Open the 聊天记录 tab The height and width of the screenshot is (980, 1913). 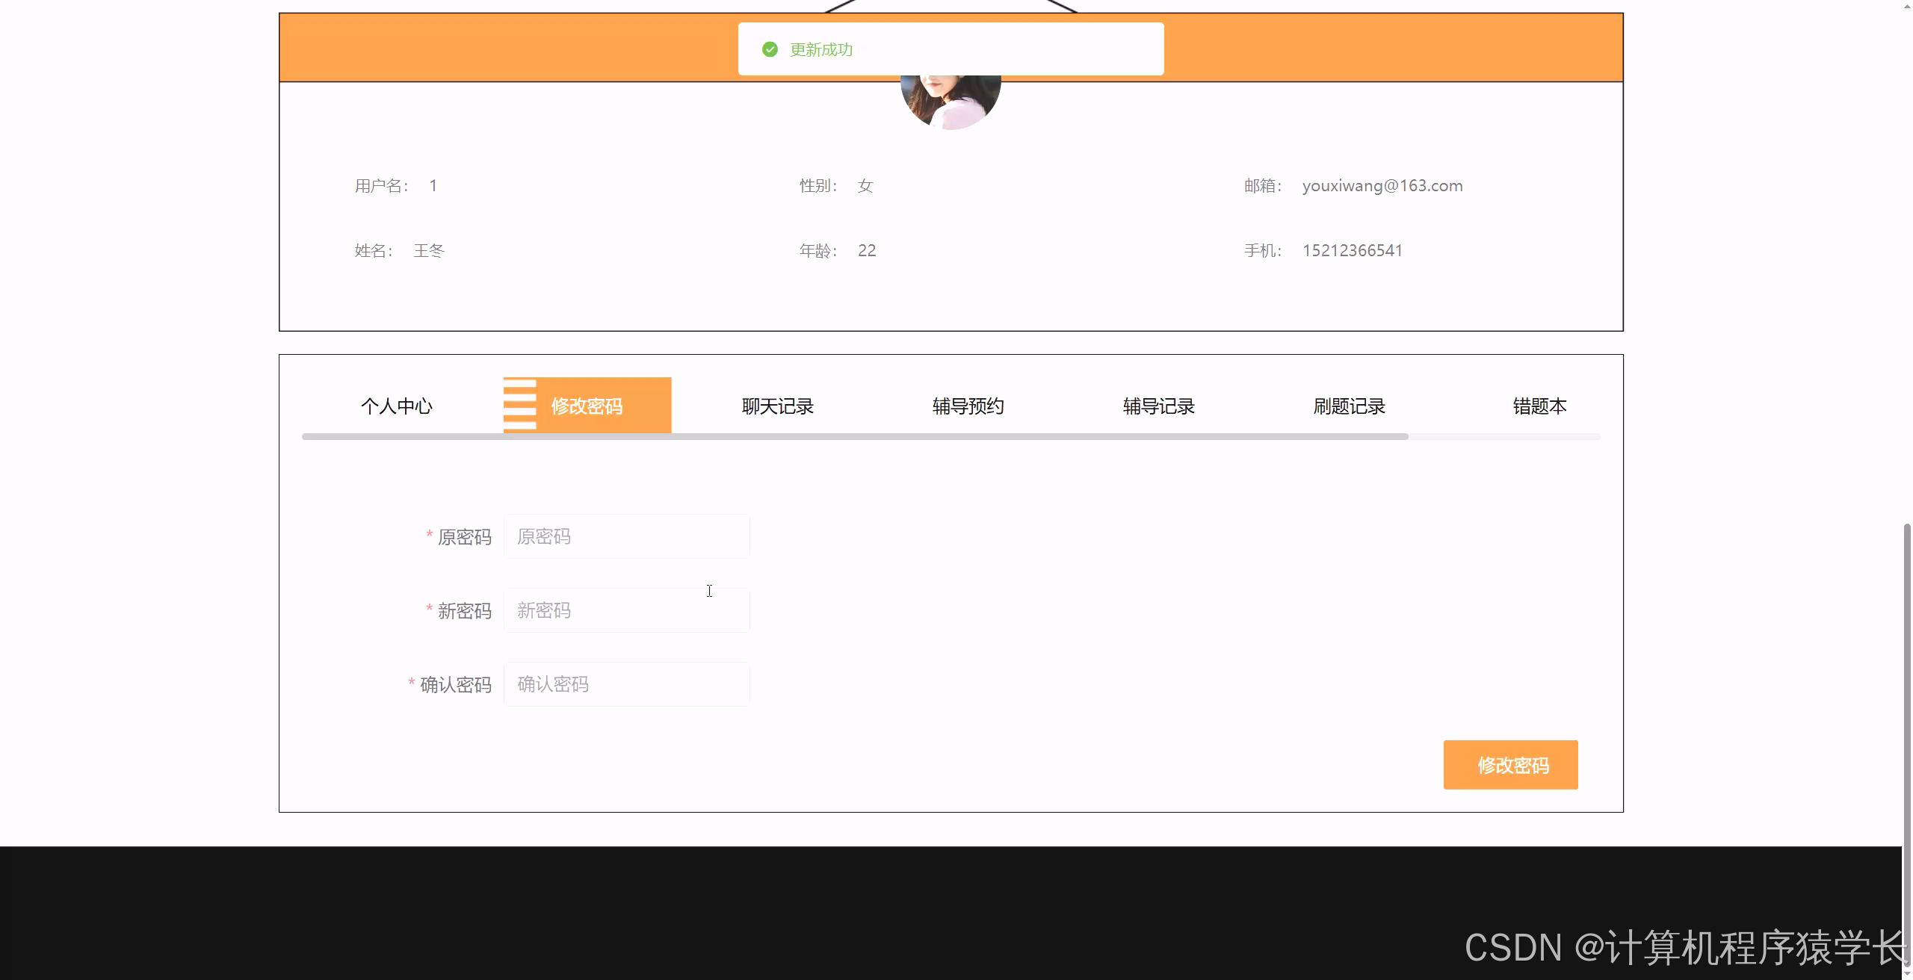pyautogui.click(x=777, y=406)
